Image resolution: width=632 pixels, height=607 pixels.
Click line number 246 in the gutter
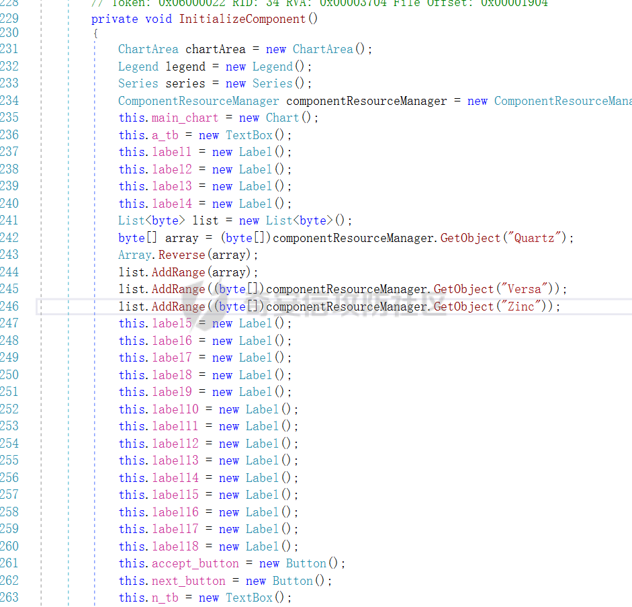click(9, 307)
